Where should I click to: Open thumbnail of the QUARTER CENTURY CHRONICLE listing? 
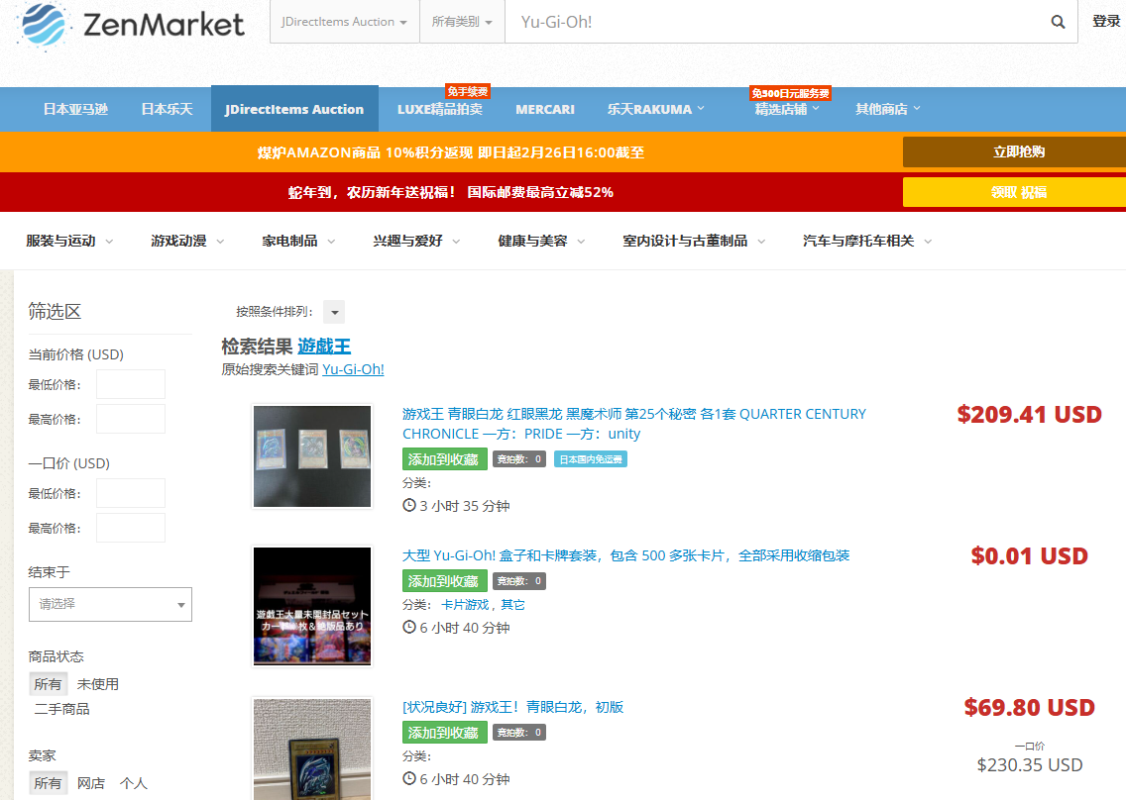point(312,456)
